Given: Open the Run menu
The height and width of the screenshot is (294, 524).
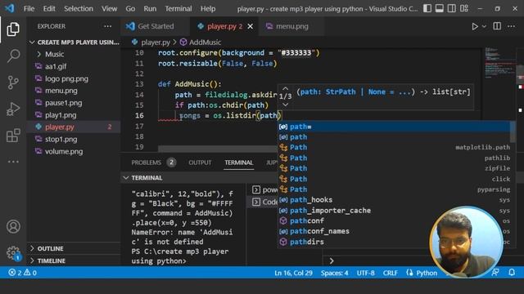Looking at the screenshot, I should click(150, 9).
